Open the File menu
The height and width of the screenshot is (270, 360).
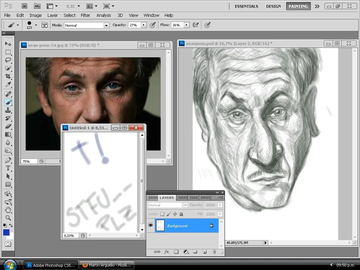point(7,15)
